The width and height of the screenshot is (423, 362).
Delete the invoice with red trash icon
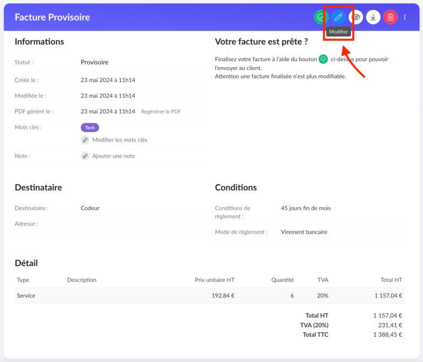pyautogui.click(x=390, y=17)
